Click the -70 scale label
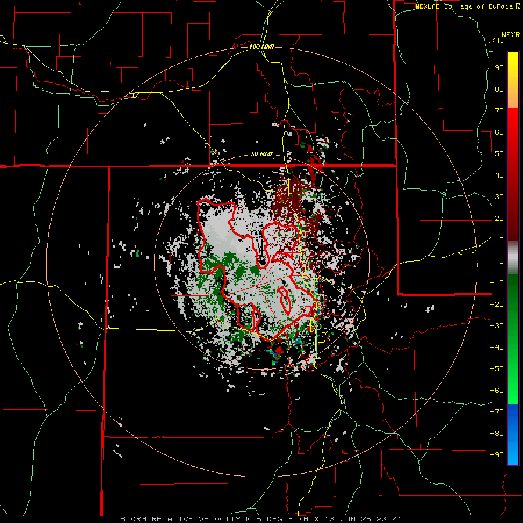The width and height of the screenshot is (523, 523). 497,412
